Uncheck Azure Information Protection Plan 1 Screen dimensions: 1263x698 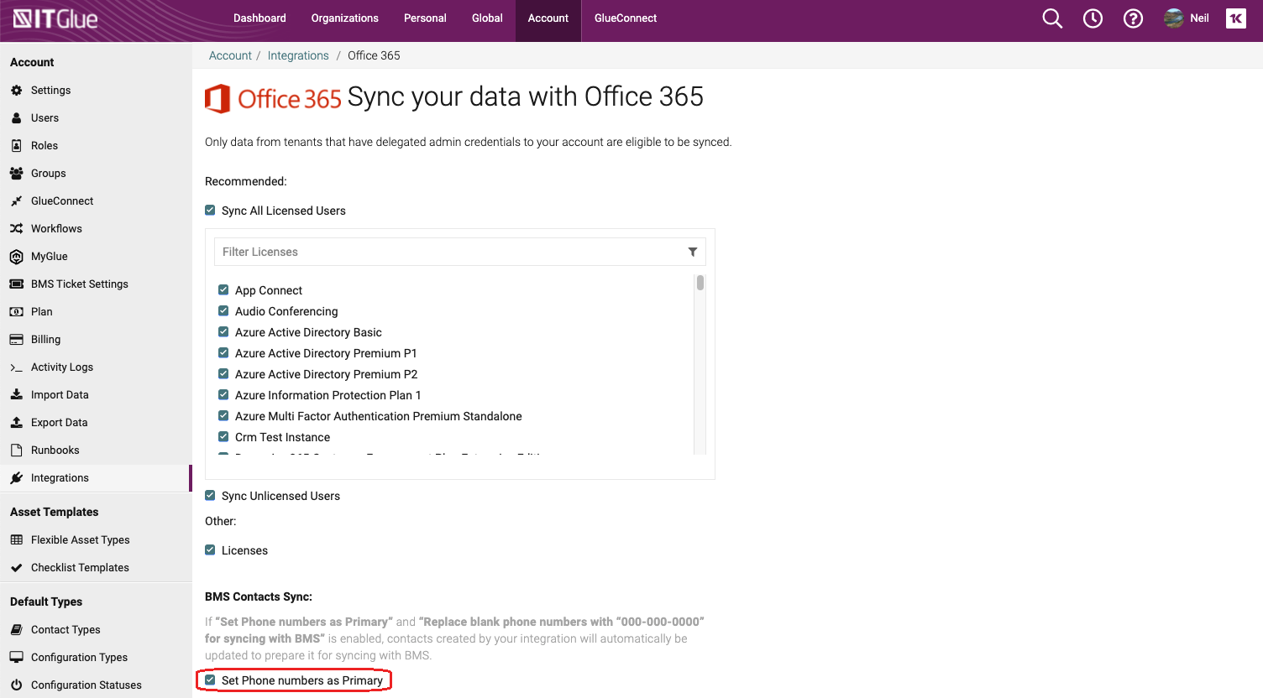click(x=223, y=394)
